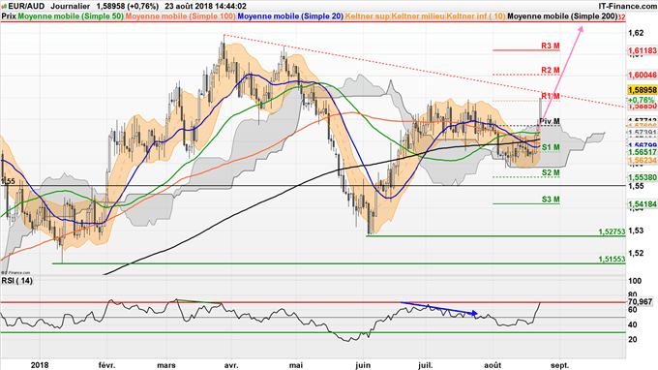Click the 23 août 2018 14:44:02 timestamp
This screenshot has height=370, width=658.
pyautogui.click(x=205, y=7)
